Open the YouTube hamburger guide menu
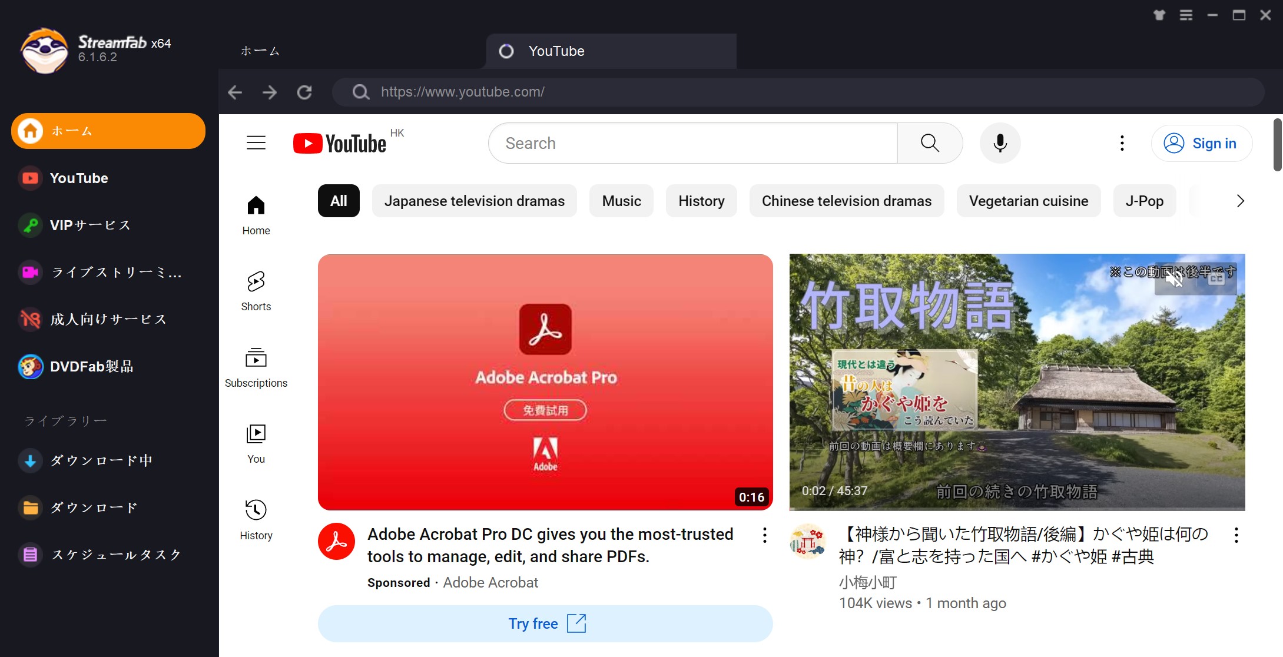The image size is (1283, 657). coord(256,143)
